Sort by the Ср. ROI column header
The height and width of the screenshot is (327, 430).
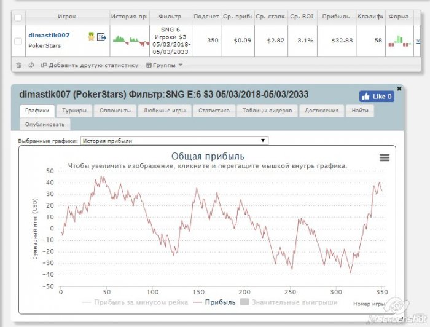(x=302, y=17)
